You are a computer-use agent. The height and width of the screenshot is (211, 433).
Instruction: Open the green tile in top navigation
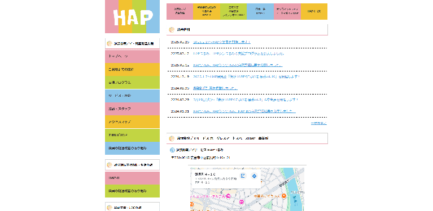click(233, 12)
